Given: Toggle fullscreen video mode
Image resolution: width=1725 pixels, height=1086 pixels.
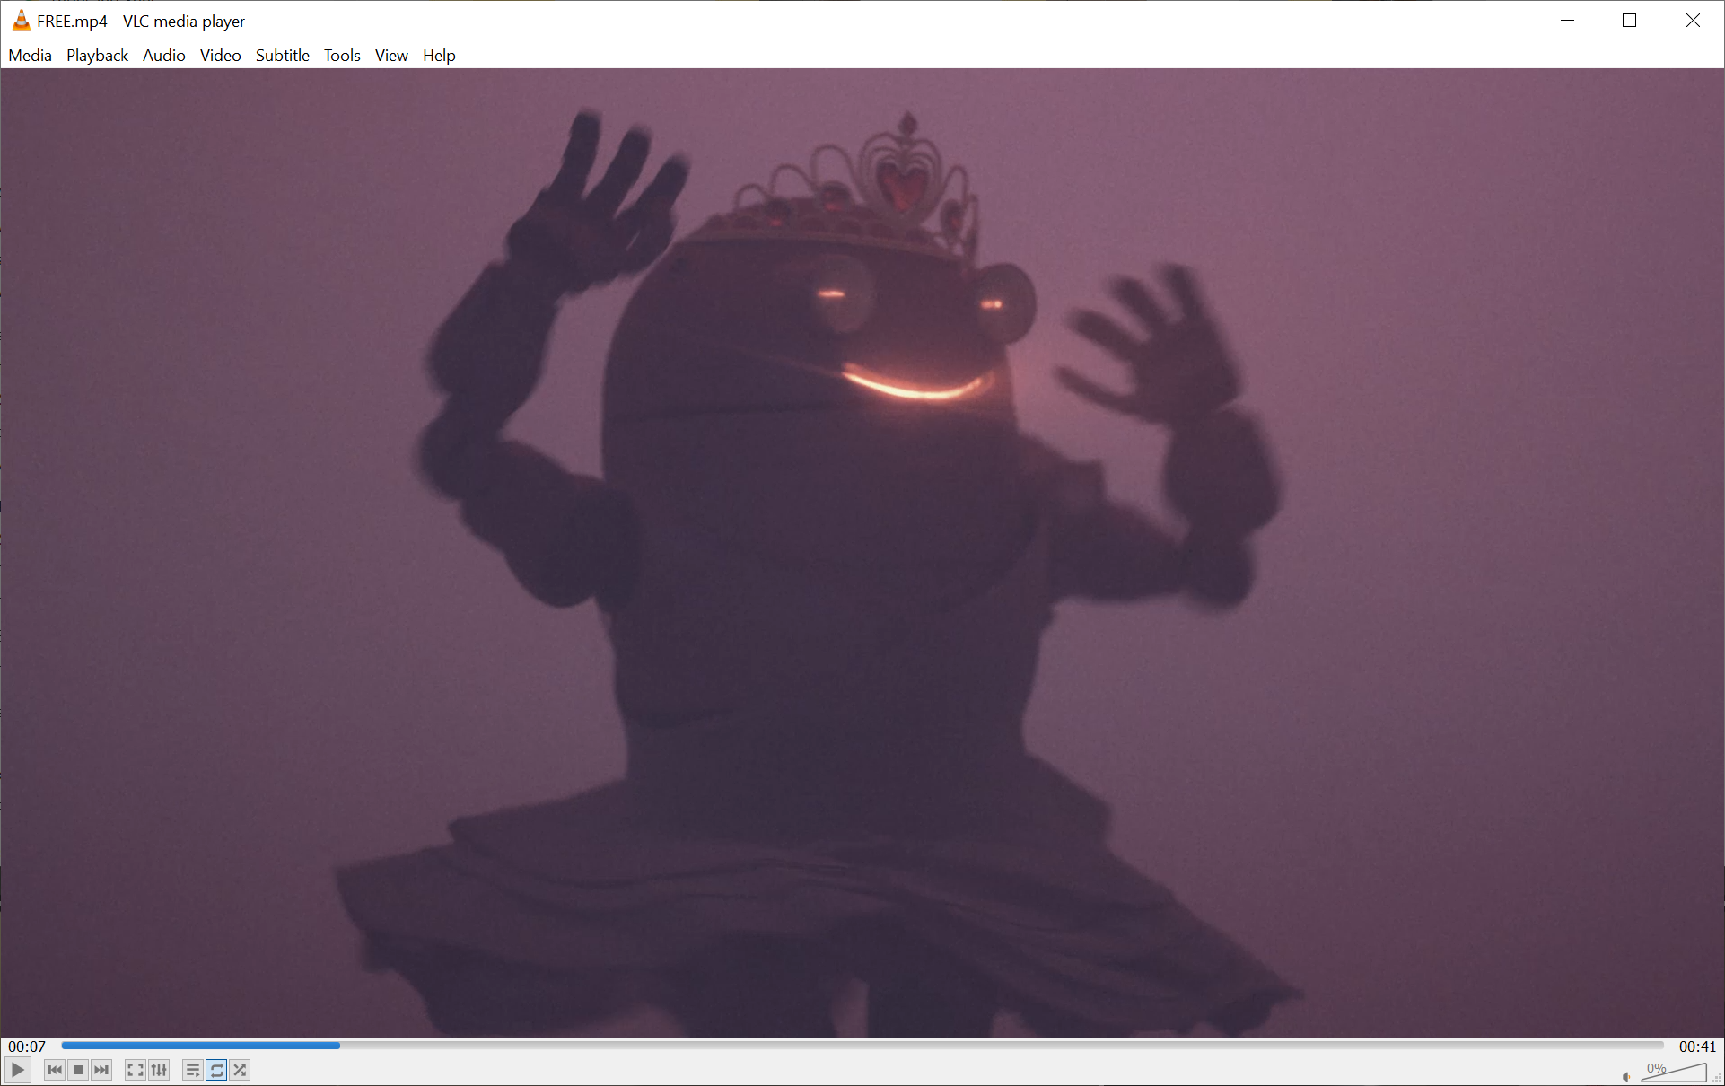Looking at the screenshot, I should (135, 1070).
